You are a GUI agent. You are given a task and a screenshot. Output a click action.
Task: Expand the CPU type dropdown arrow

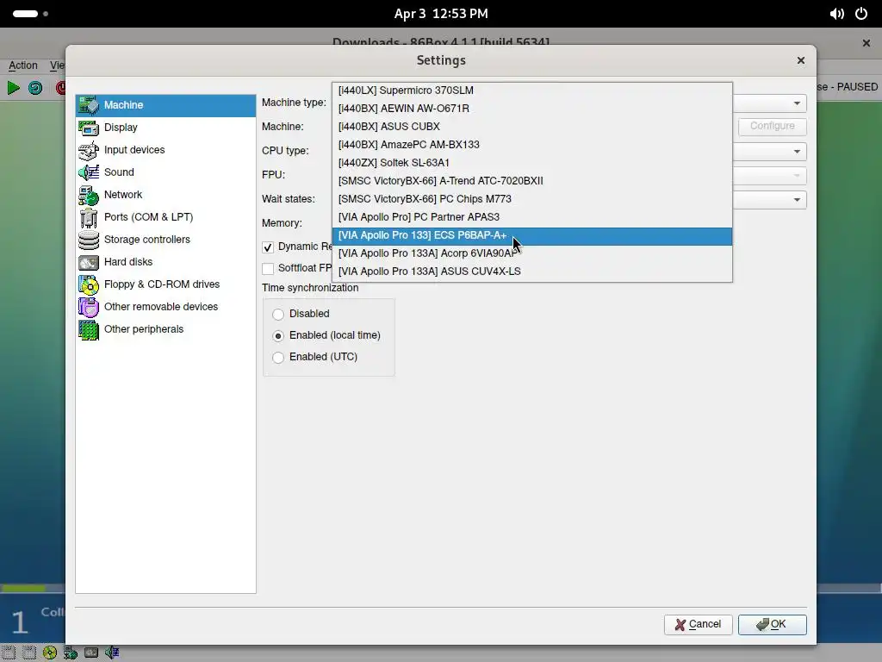pyautogui.click(x=797, y=152)
